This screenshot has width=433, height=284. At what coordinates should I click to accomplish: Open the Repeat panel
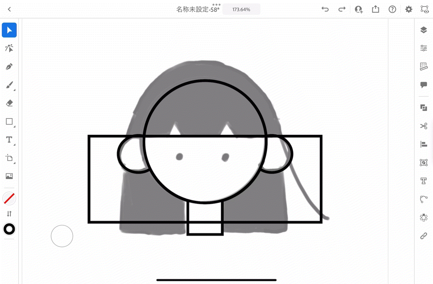tap(424, 217)
